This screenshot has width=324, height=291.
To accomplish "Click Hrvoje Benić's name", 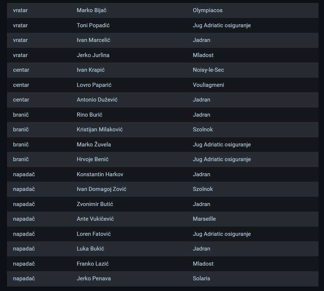I will 93,159.
